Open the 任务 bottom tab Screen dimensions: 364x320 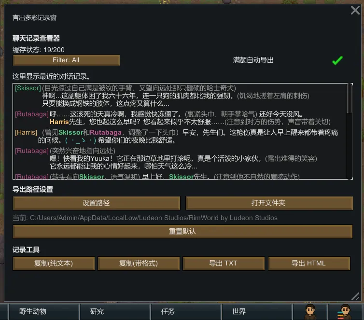(x=186, y=312)
